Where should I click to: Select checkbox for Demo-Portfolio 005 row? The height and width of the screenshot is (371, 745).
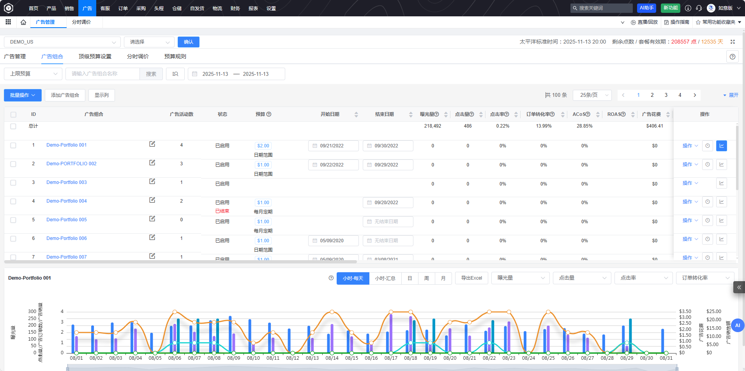click(x=13, y=220)
